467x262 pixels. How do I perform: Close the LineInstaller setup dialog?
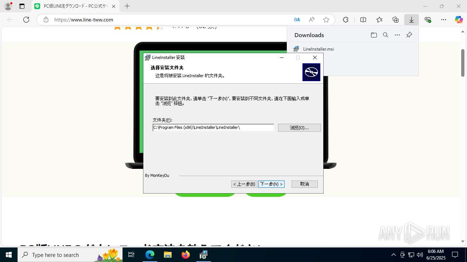pos(315,57)
